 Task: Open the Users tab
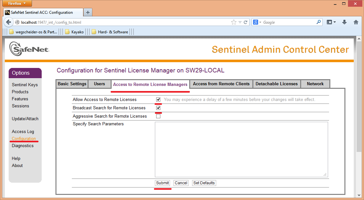[100, 84]
